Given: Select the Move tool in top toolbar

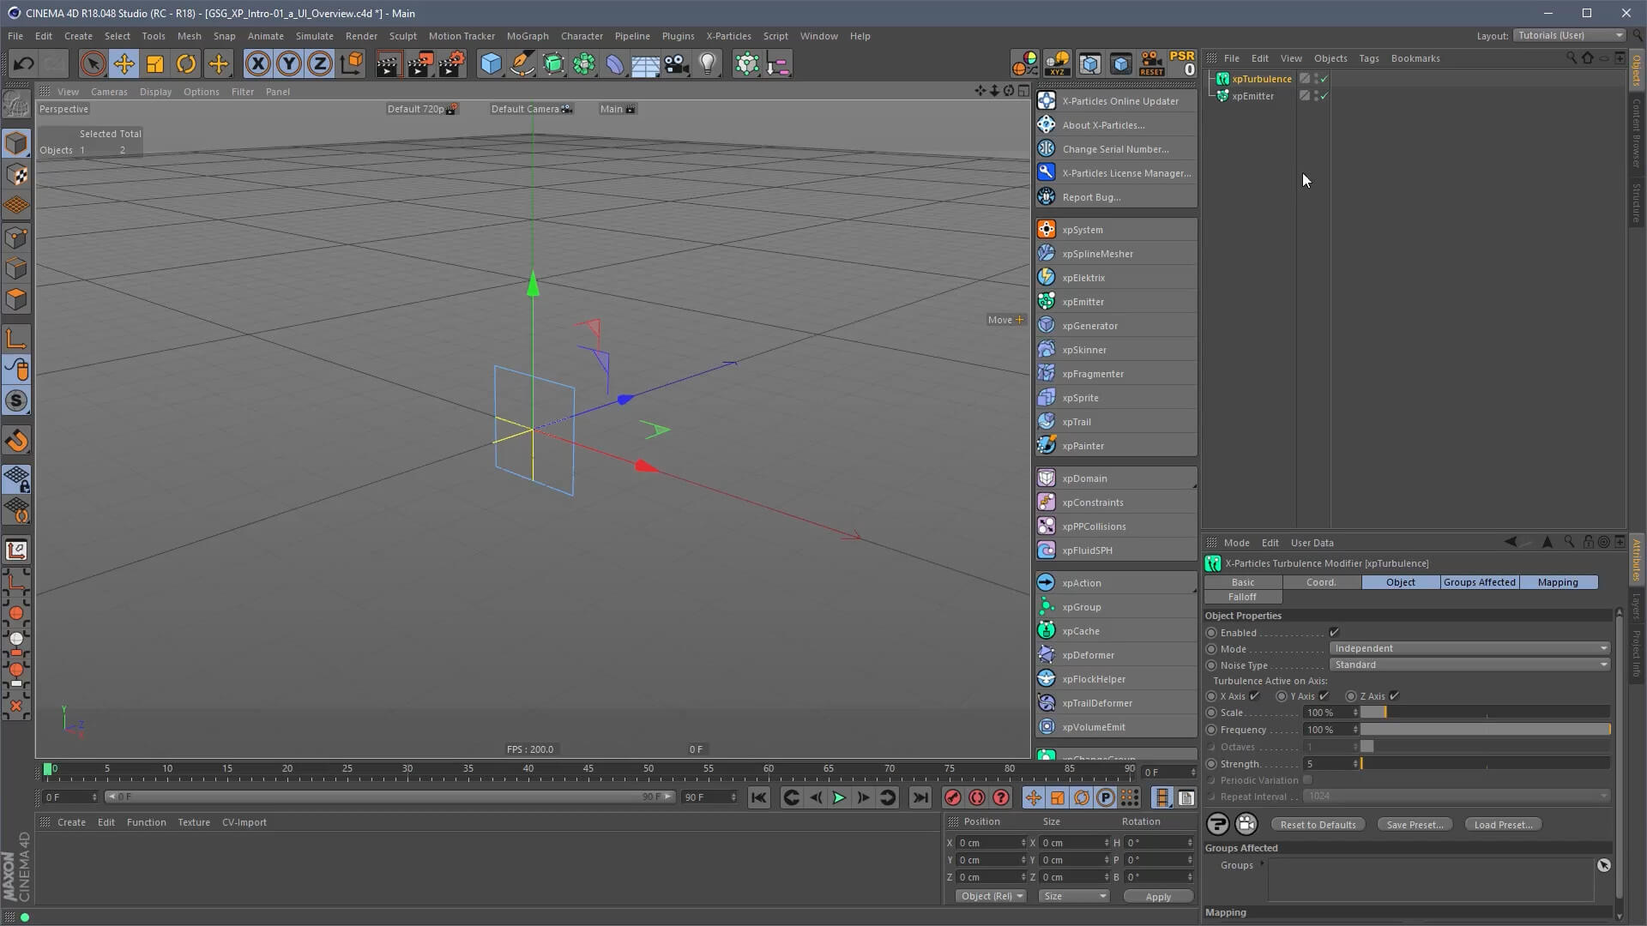Looking at the screenshot, I should click(x=124, y=64).
